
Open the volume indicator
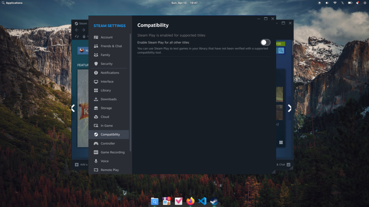327,3
